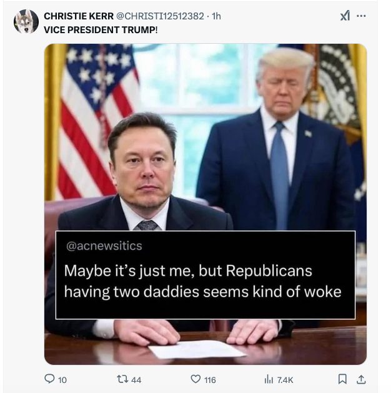The width and height of the screenshot is (391, 393).
Task: Click the "two daddies" caption text box
Action: coord(203,282)
